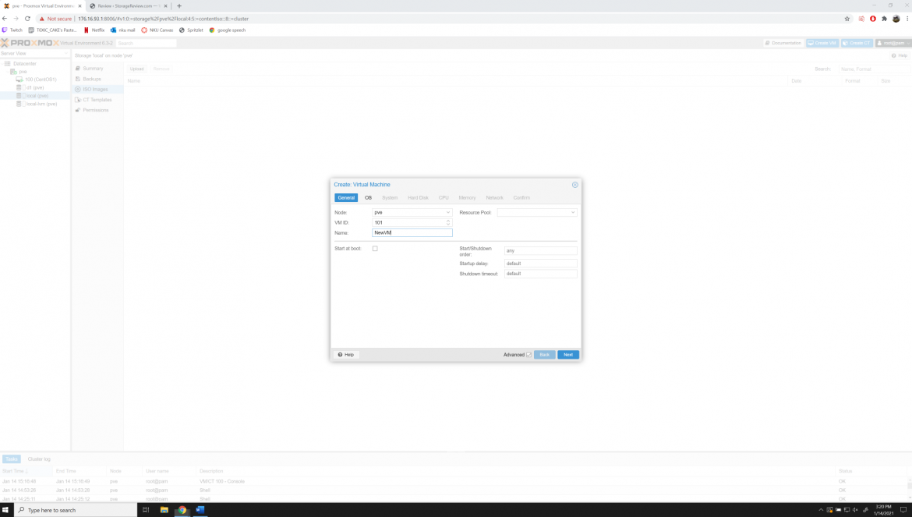
Task: Go back in the browser
Action: pyautogui.click(x=5, y=19)
